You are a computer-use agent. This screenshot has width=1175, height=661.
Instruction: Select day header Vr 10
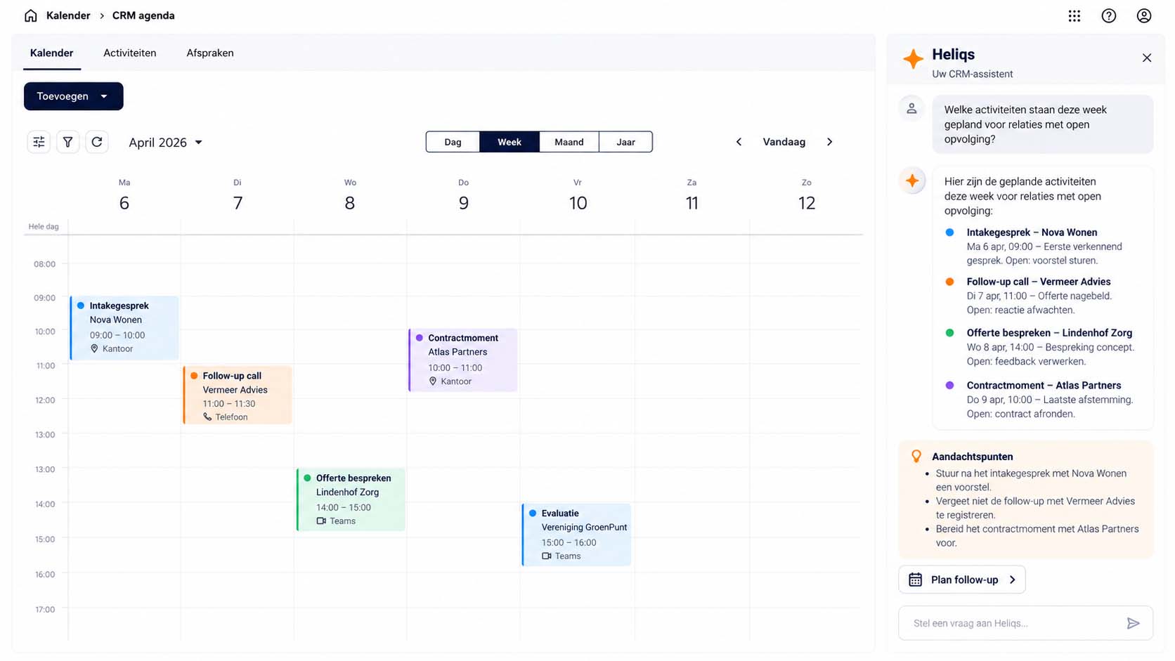click(578, 196)
